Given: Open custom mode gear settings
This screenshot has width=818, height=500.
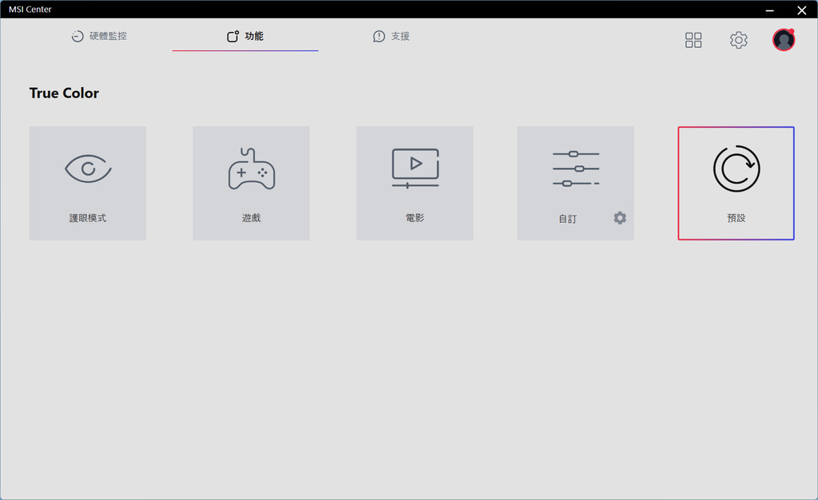Looking at the screenshot, I should (620, 218).
